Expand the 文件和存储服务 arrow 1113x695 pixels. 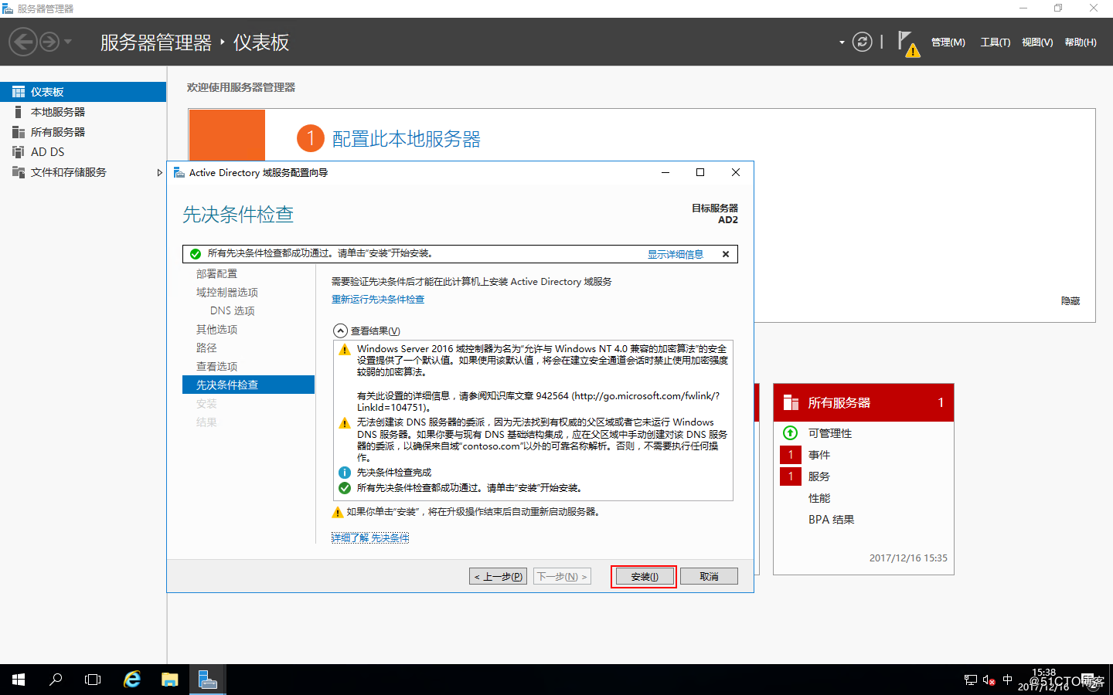(x=159, y=172)
